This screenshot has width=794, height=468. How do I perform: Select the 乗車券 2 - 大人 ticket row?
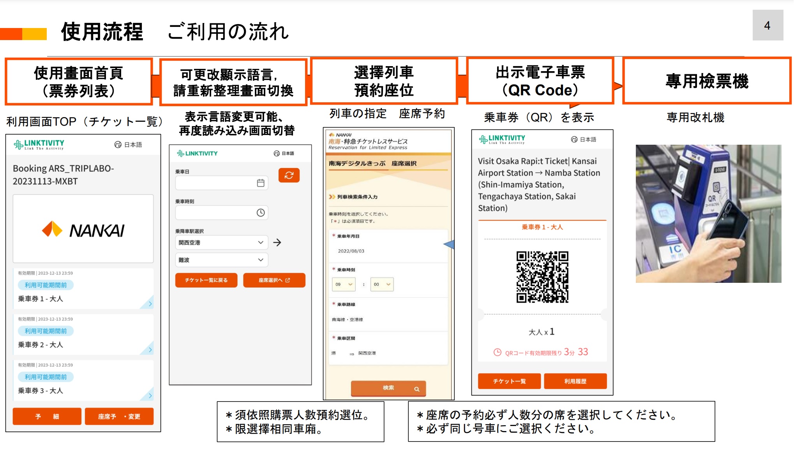tap(83, 335)
